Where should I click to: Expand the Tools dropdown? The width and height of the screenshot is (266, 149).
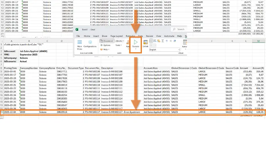click(119, 45)
